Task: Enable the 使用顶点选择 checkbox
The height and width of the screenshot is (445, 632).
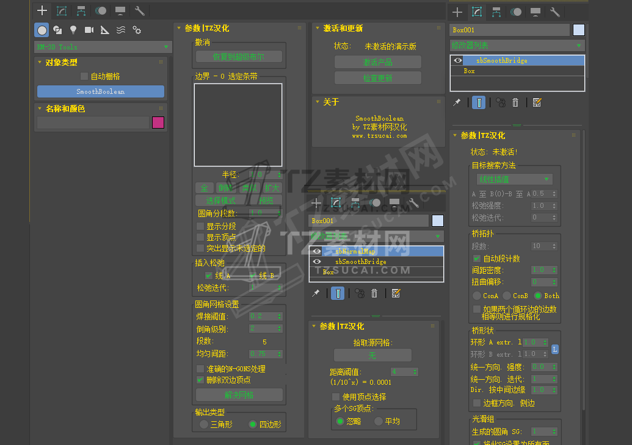Action: (336, 397)
